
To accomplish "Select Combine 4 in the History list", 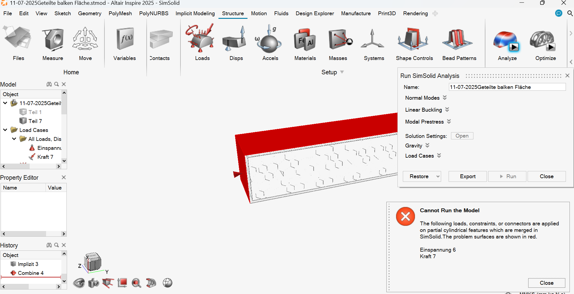I will point(31,273).
